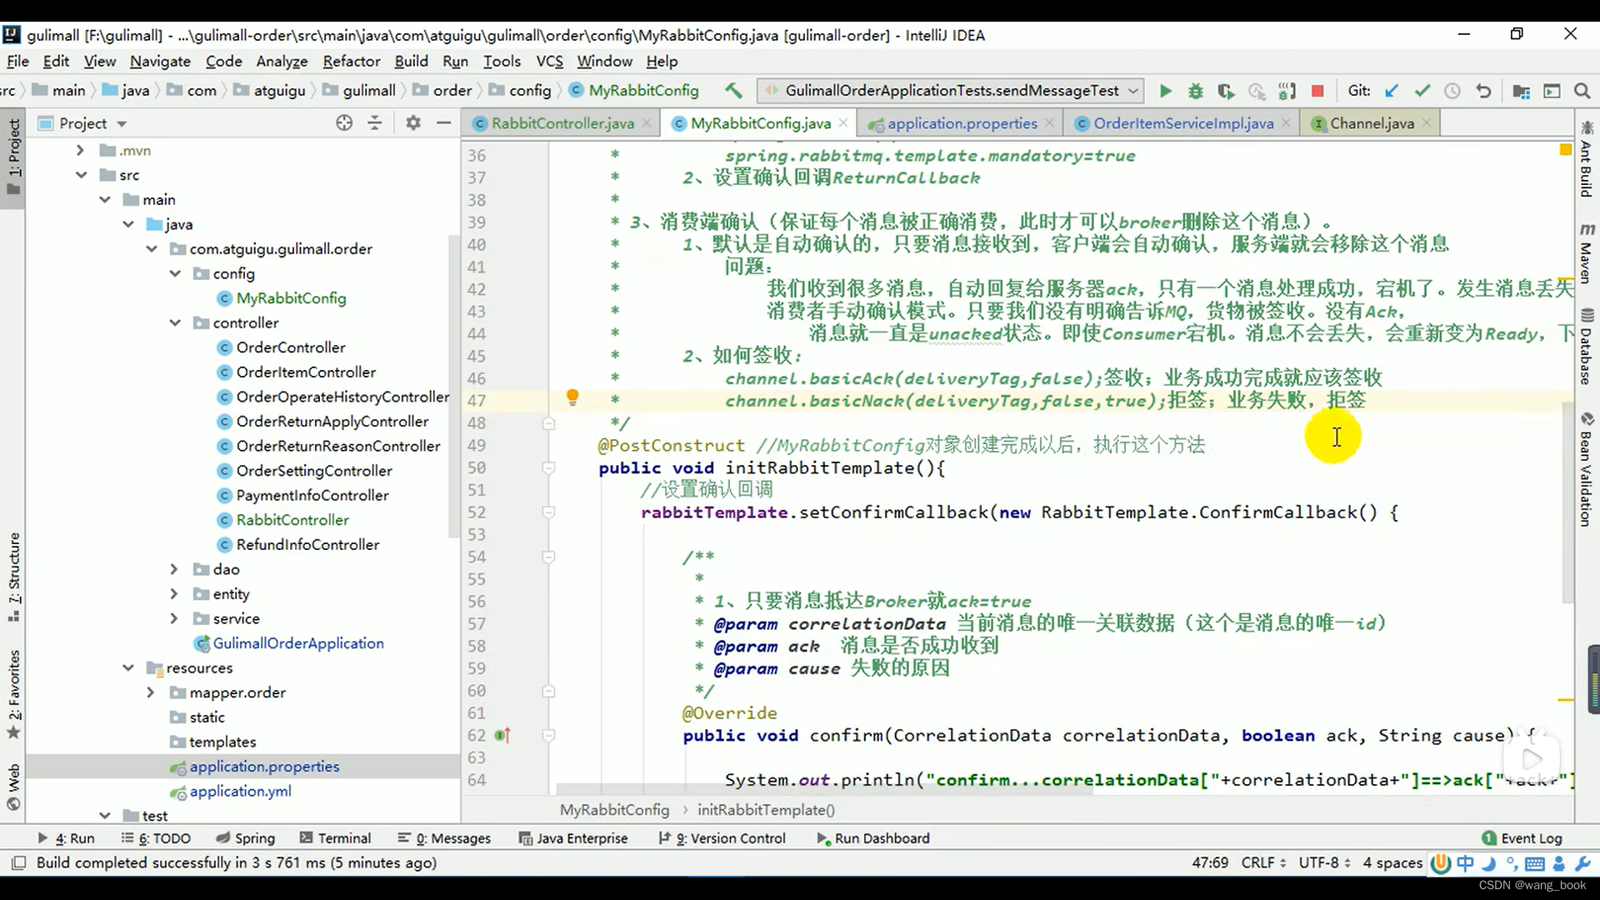Open Database side panel
The image size is (1600, 900).
pos(1586,347)
